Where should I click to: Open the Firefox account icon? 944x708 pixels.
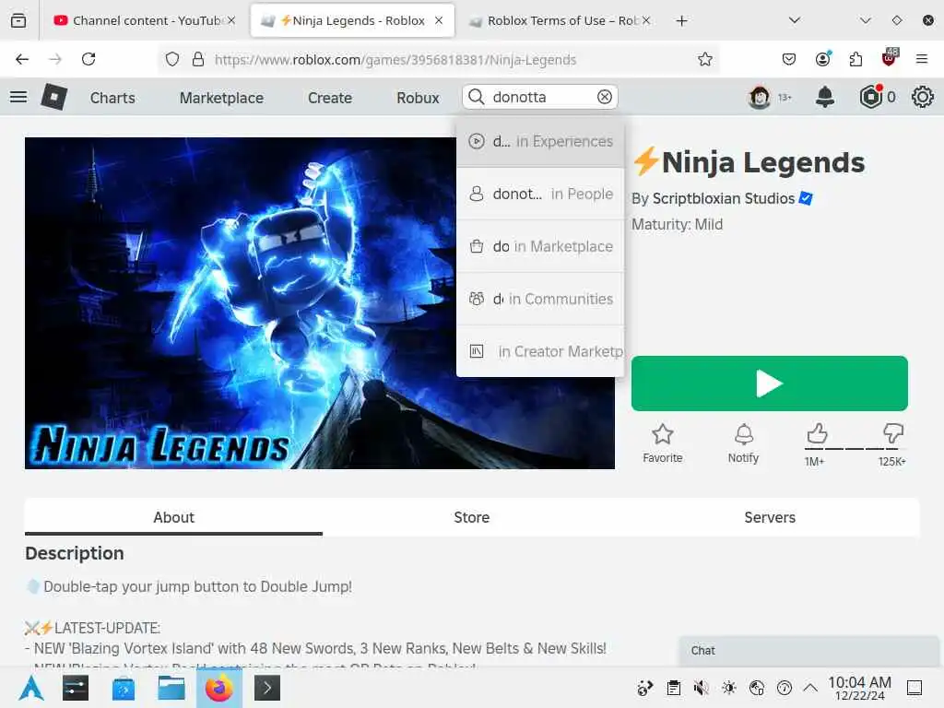822,59
